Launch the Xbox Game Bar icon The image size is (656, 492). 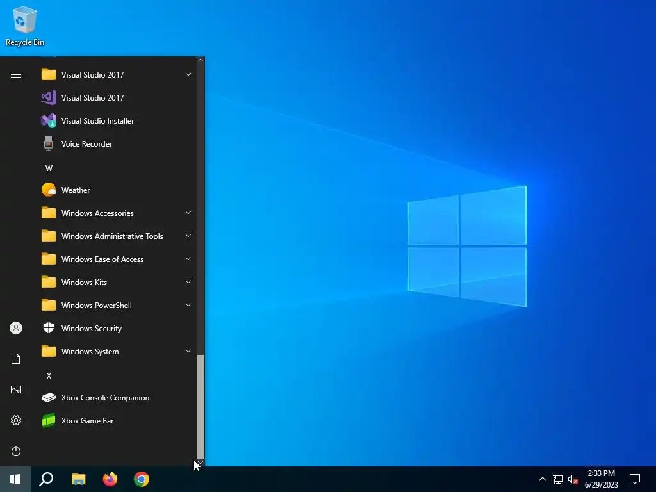pyautogui.click(x=49, y=420)
